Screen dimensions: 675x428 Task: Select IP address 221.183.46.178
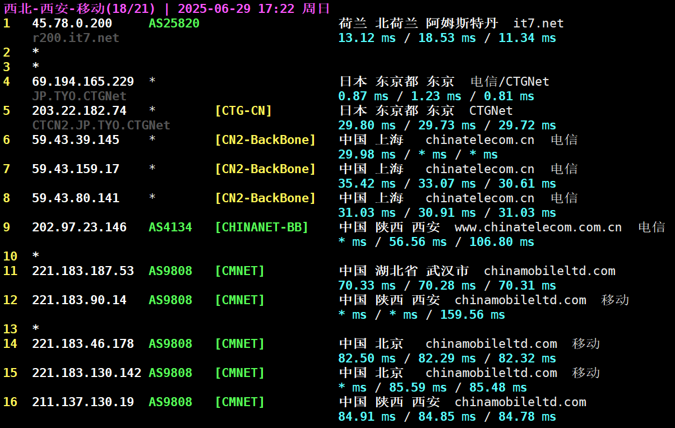(83, 343)
